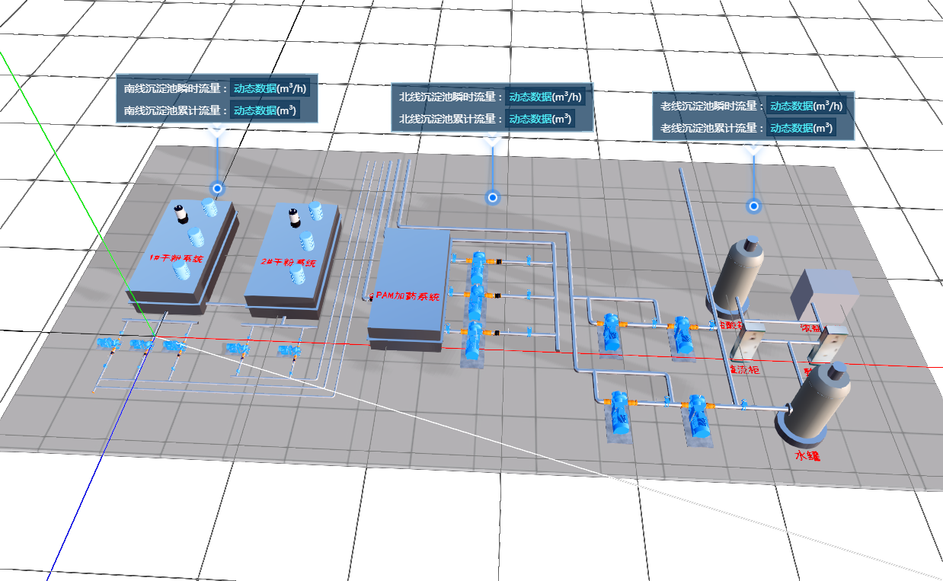Click south line cumulative flow value
The width and height of the screenshot is (943, 581).
[264, 110]
